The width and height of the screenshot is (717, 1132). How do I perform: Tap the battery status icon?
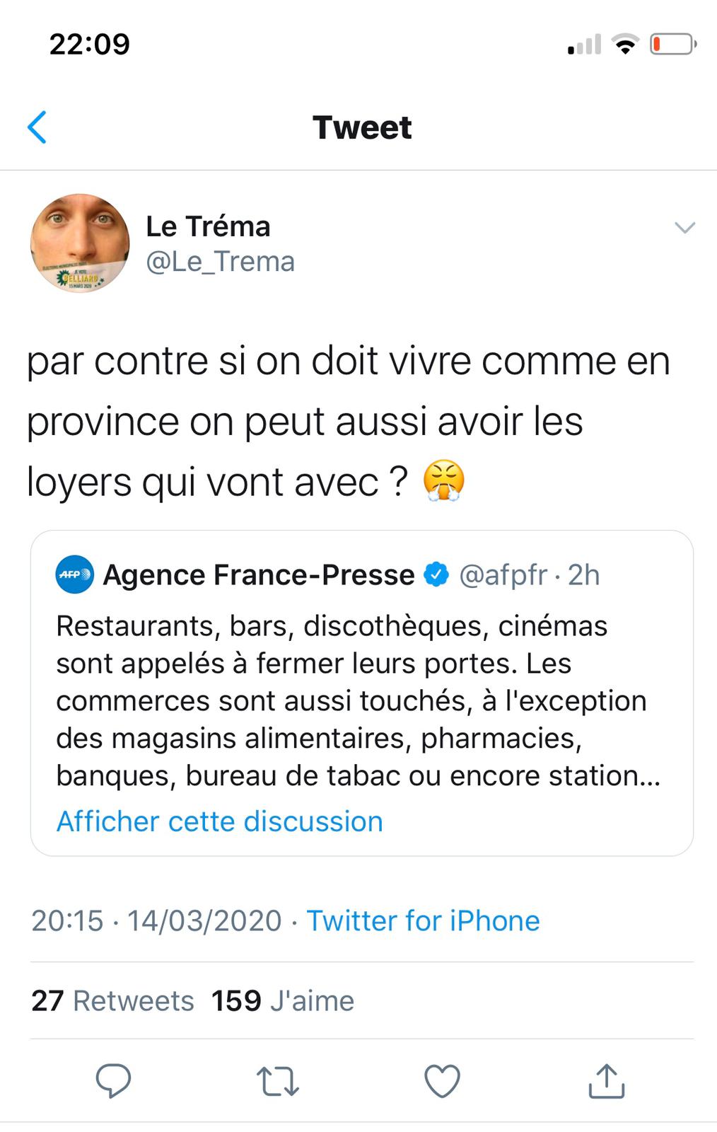672,45
